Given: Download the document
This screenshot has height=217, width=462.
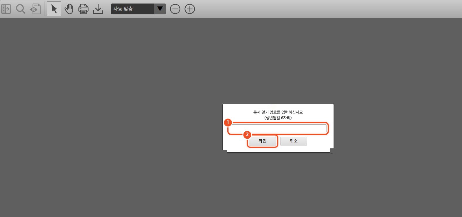Looking at the screenshot, I should coord(98,9).
